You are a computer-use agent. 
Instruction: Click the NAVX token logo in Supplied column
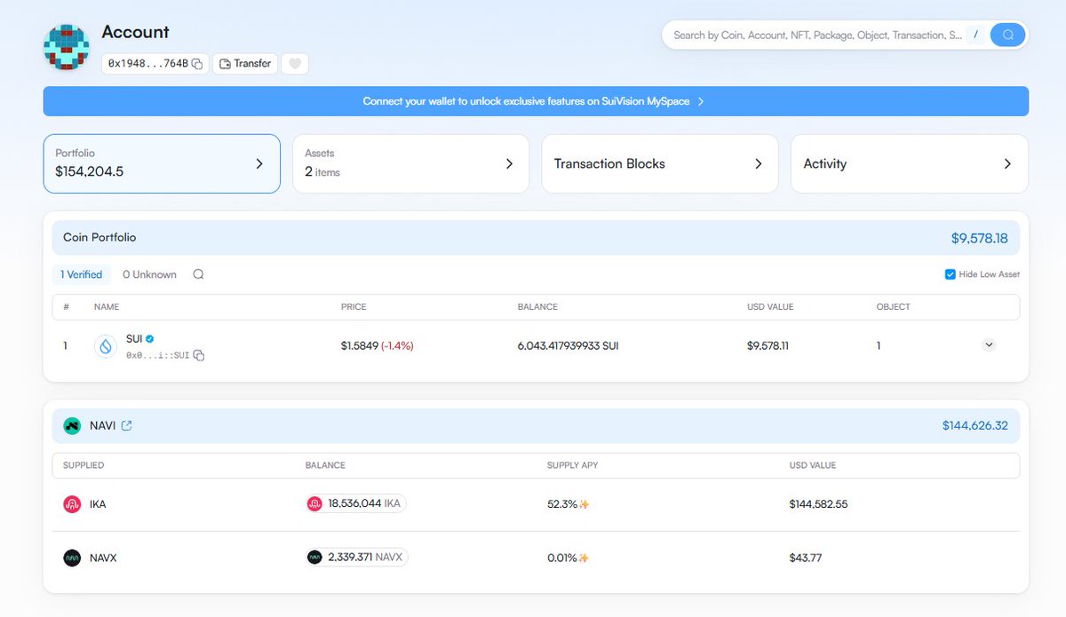pyautogui.click(x=72, y=558)
